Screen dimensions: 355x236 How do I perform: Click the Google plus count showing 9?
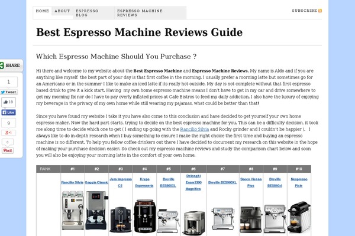tap(8, 123)
